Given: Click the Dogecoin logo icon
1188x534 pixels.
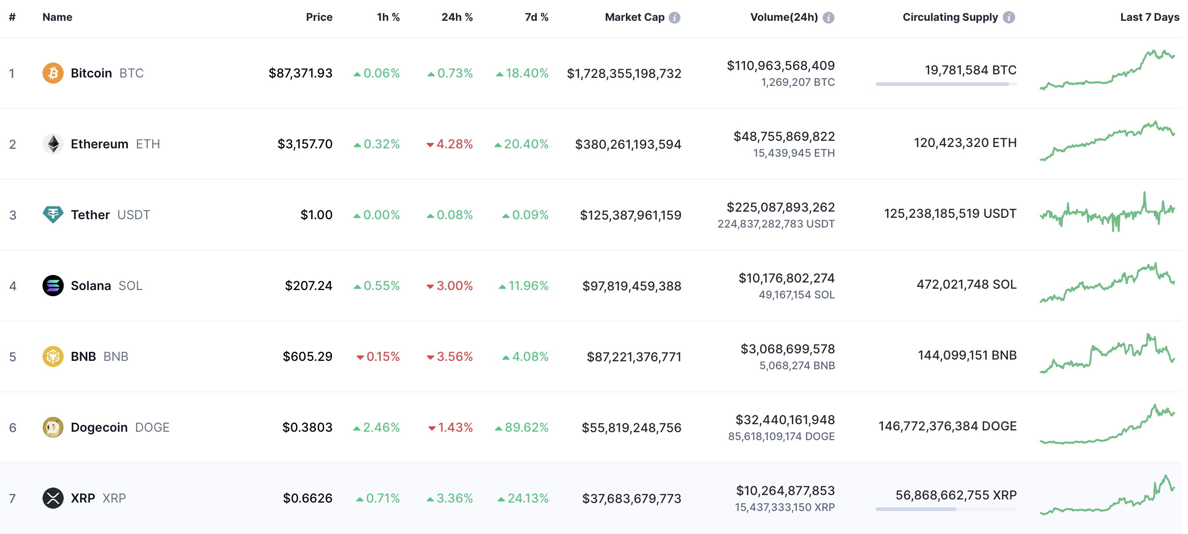Looking at the screenshot, I should (x=53, y=427).
